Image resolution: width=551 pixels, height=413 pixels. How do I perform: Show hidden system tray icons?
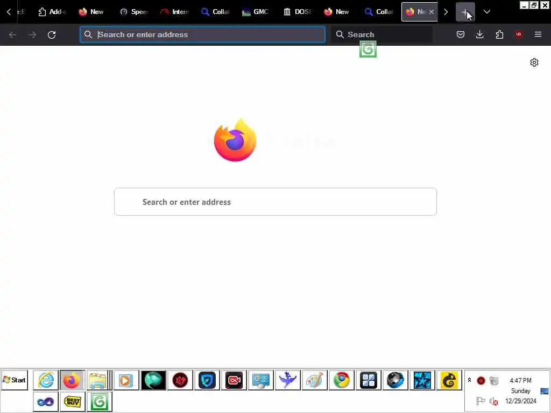tap(469, 380)
